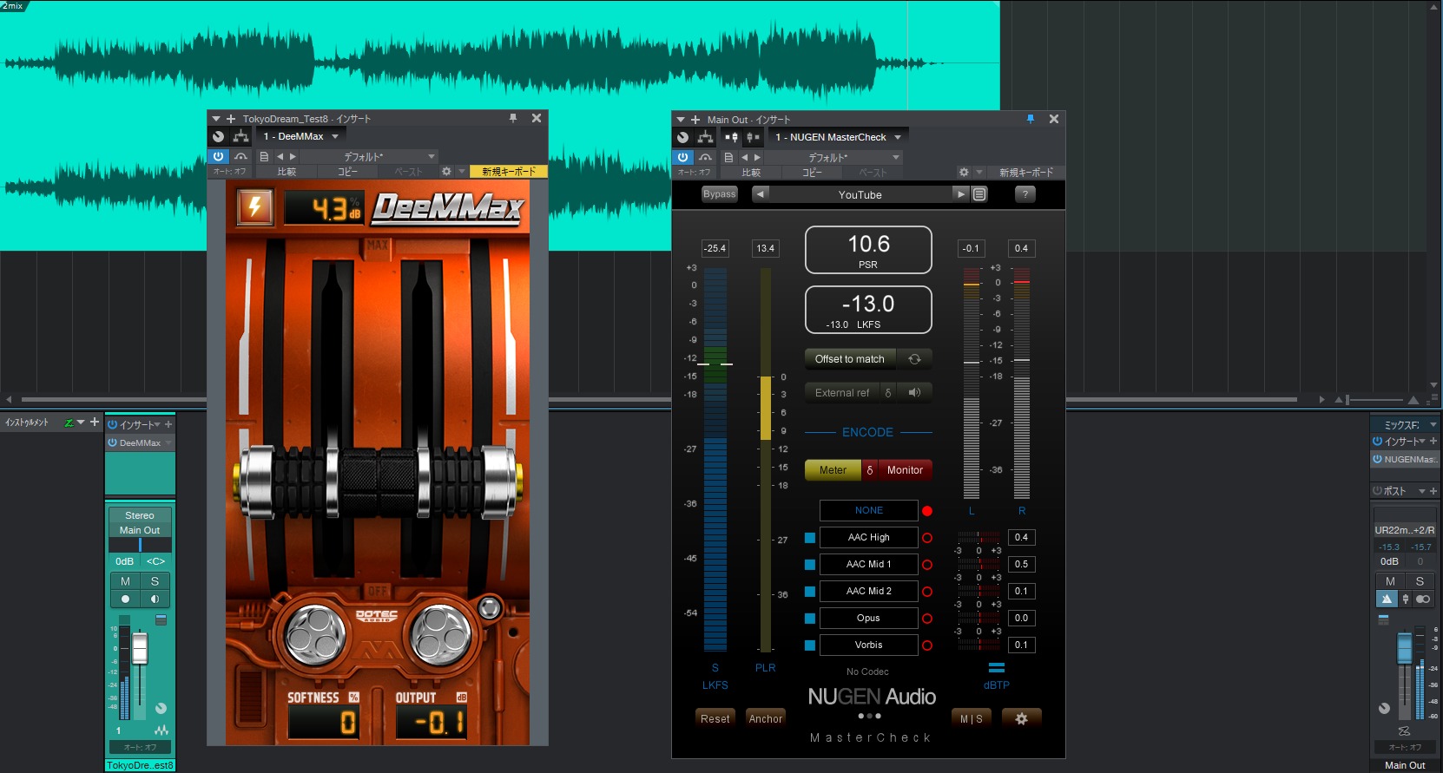Open preset file icon in DeeMMax window
1443x773 pixels.
264,157
